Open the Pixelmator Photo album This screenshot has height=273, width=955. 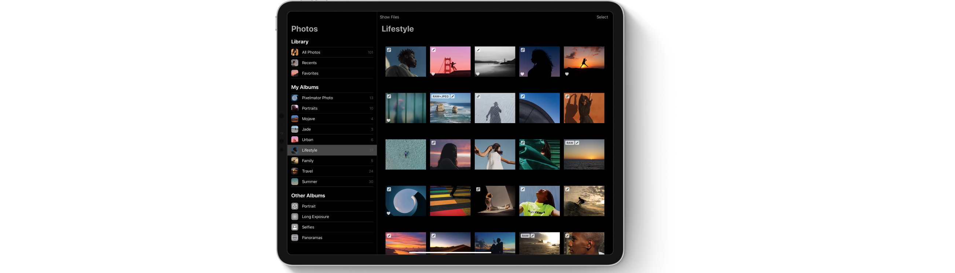pyautogui.click(x=317, y=98)
